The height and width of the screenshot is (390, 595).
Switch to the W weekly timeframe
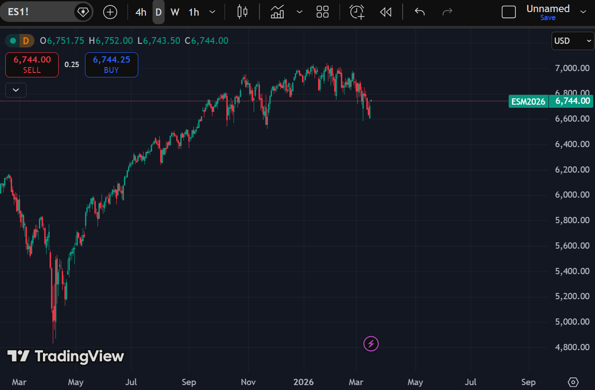pyautogui.click(x=175, y=12)
